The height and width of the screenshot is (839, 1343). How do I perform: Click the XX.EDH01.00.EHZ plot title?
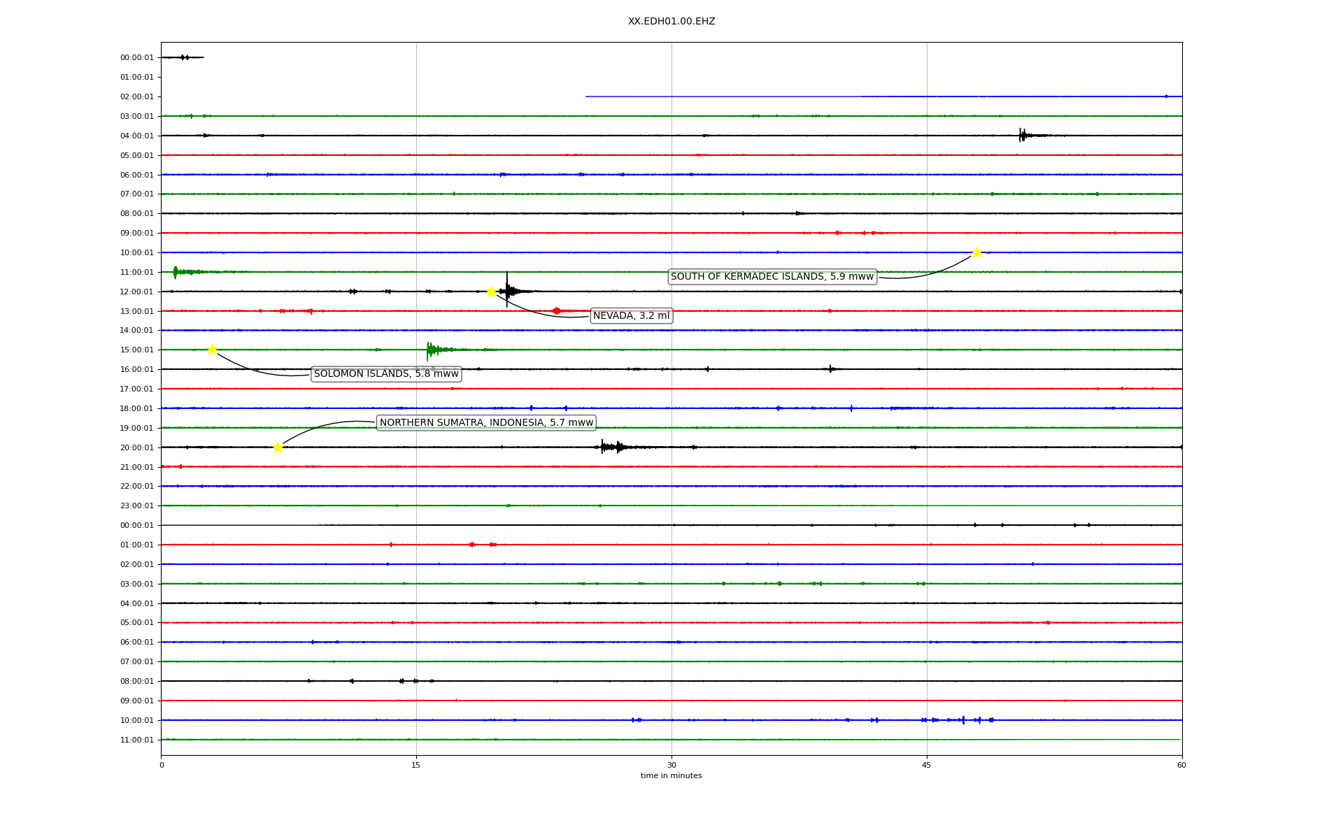click(x=671, y=22)
